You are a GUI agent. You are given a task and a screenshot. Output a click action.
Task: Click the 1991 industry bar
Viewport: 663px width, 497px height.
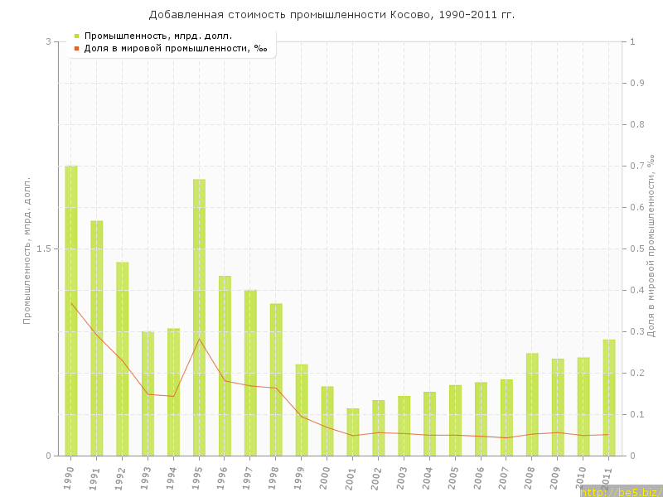click(x=97, y=338)
